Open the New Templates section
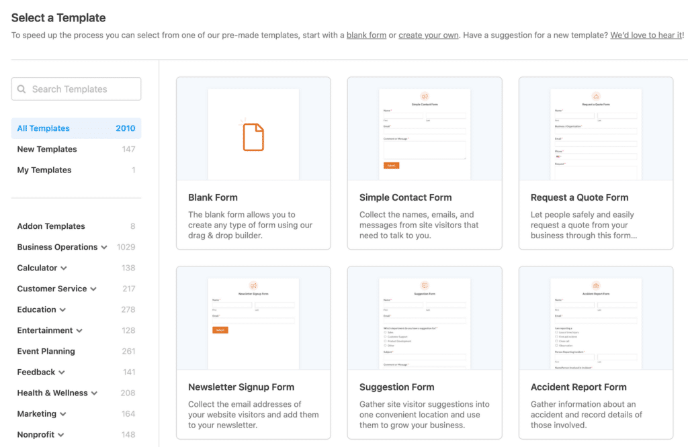The height and width of the screenshot is (447, 688). (x=47, y=149)
